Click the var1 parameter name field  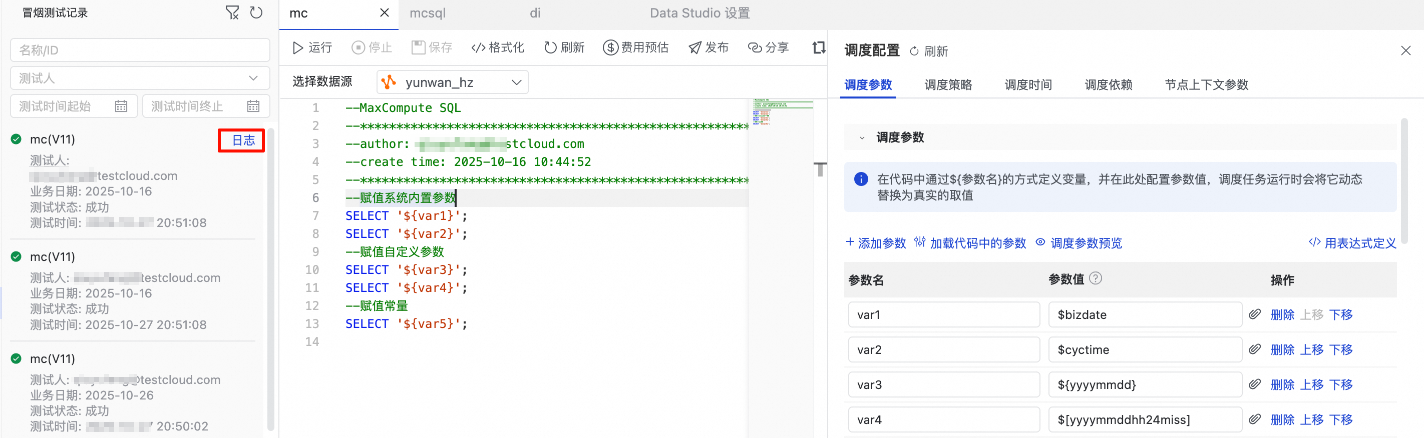point(944,315)
